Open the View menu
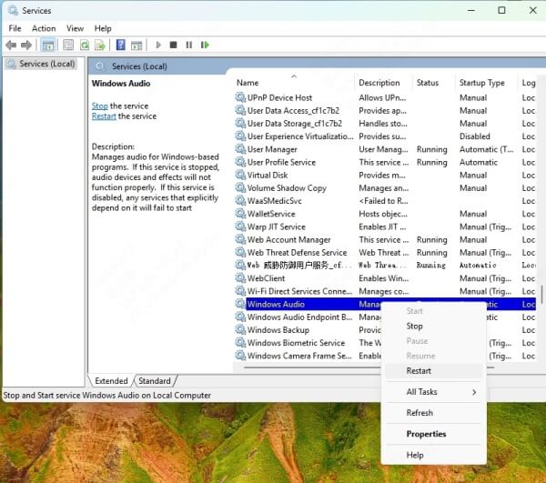The height and width of the screenshot is (483, 546). tap(75, 28)
